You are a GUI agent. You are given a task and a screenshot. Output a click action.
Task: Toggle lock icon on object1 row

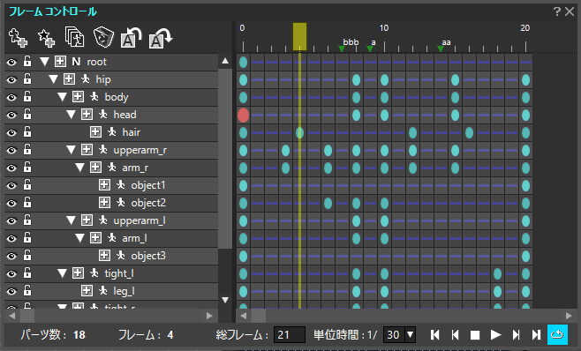27,184
